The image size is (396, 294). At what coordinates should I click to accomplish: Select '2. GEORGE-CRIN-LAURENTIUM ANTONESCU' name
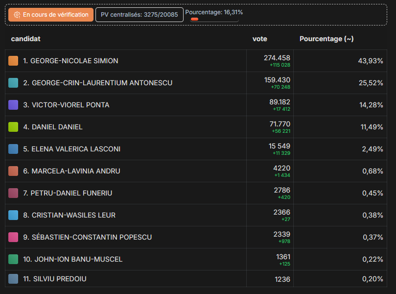click(x=98, y=83)
